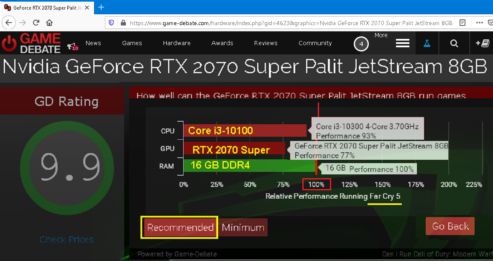Open a new tab with the plus icon
493x261 pixels.
tap(101, 7)
